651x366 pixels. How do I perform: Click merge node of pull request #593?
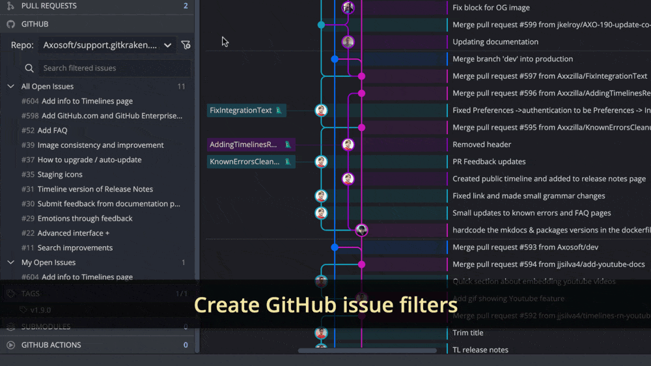coord(335,247)
